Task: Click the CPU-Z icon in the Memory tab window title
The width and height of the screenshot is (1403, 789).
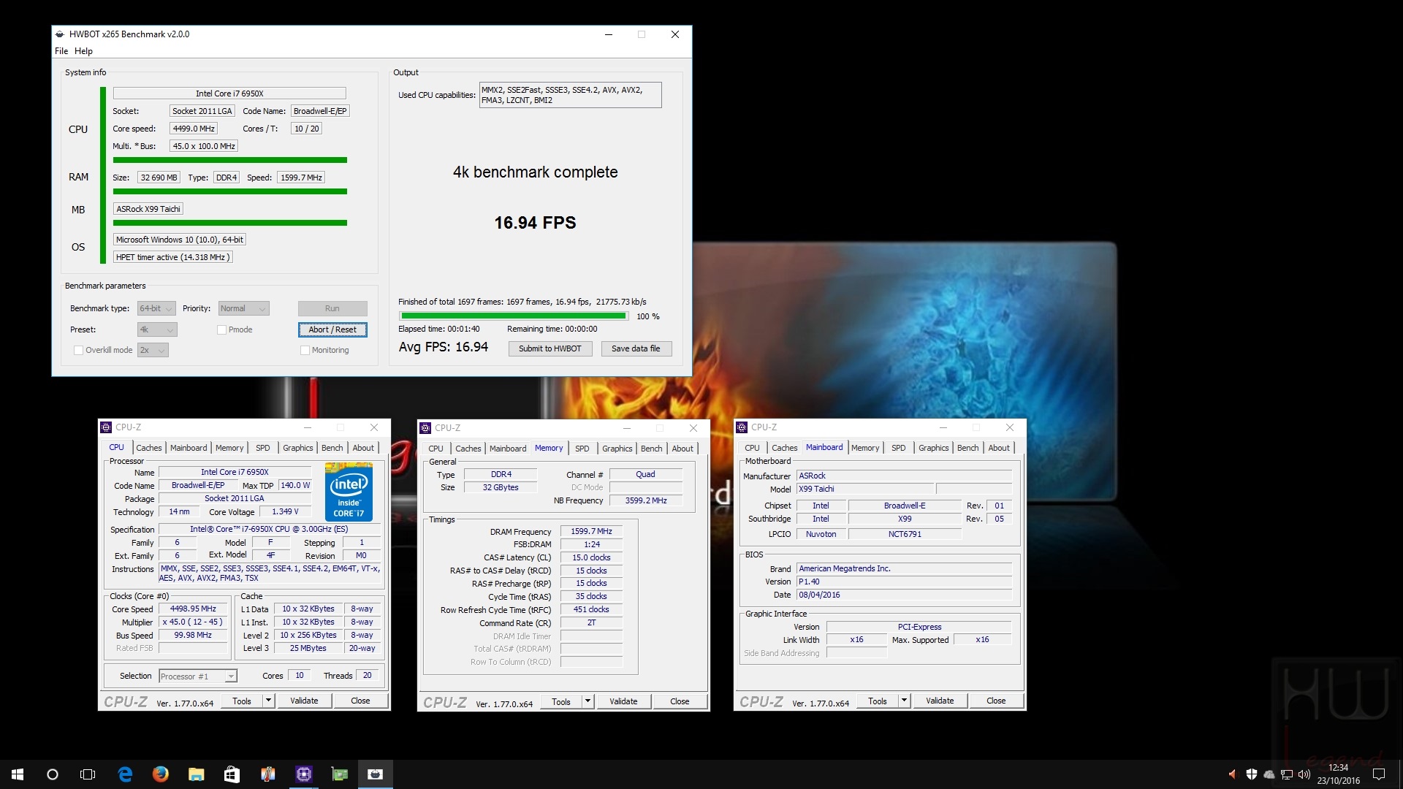Action: tap(425, 428)
